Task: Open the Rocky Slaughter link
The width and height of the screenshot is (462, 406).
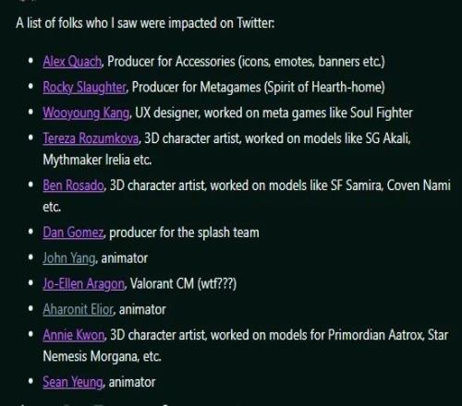Action: tap(84, 88)
